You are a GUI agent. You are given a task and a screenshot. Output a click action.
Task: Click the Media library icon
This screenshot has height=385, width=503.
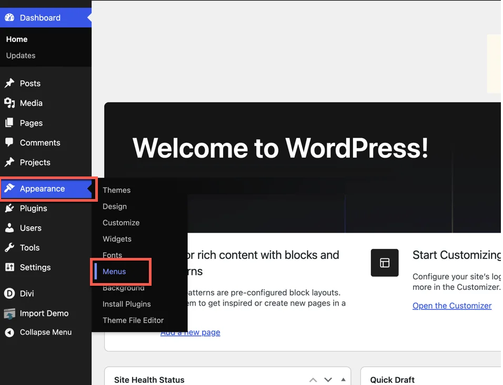coord(9,103)
